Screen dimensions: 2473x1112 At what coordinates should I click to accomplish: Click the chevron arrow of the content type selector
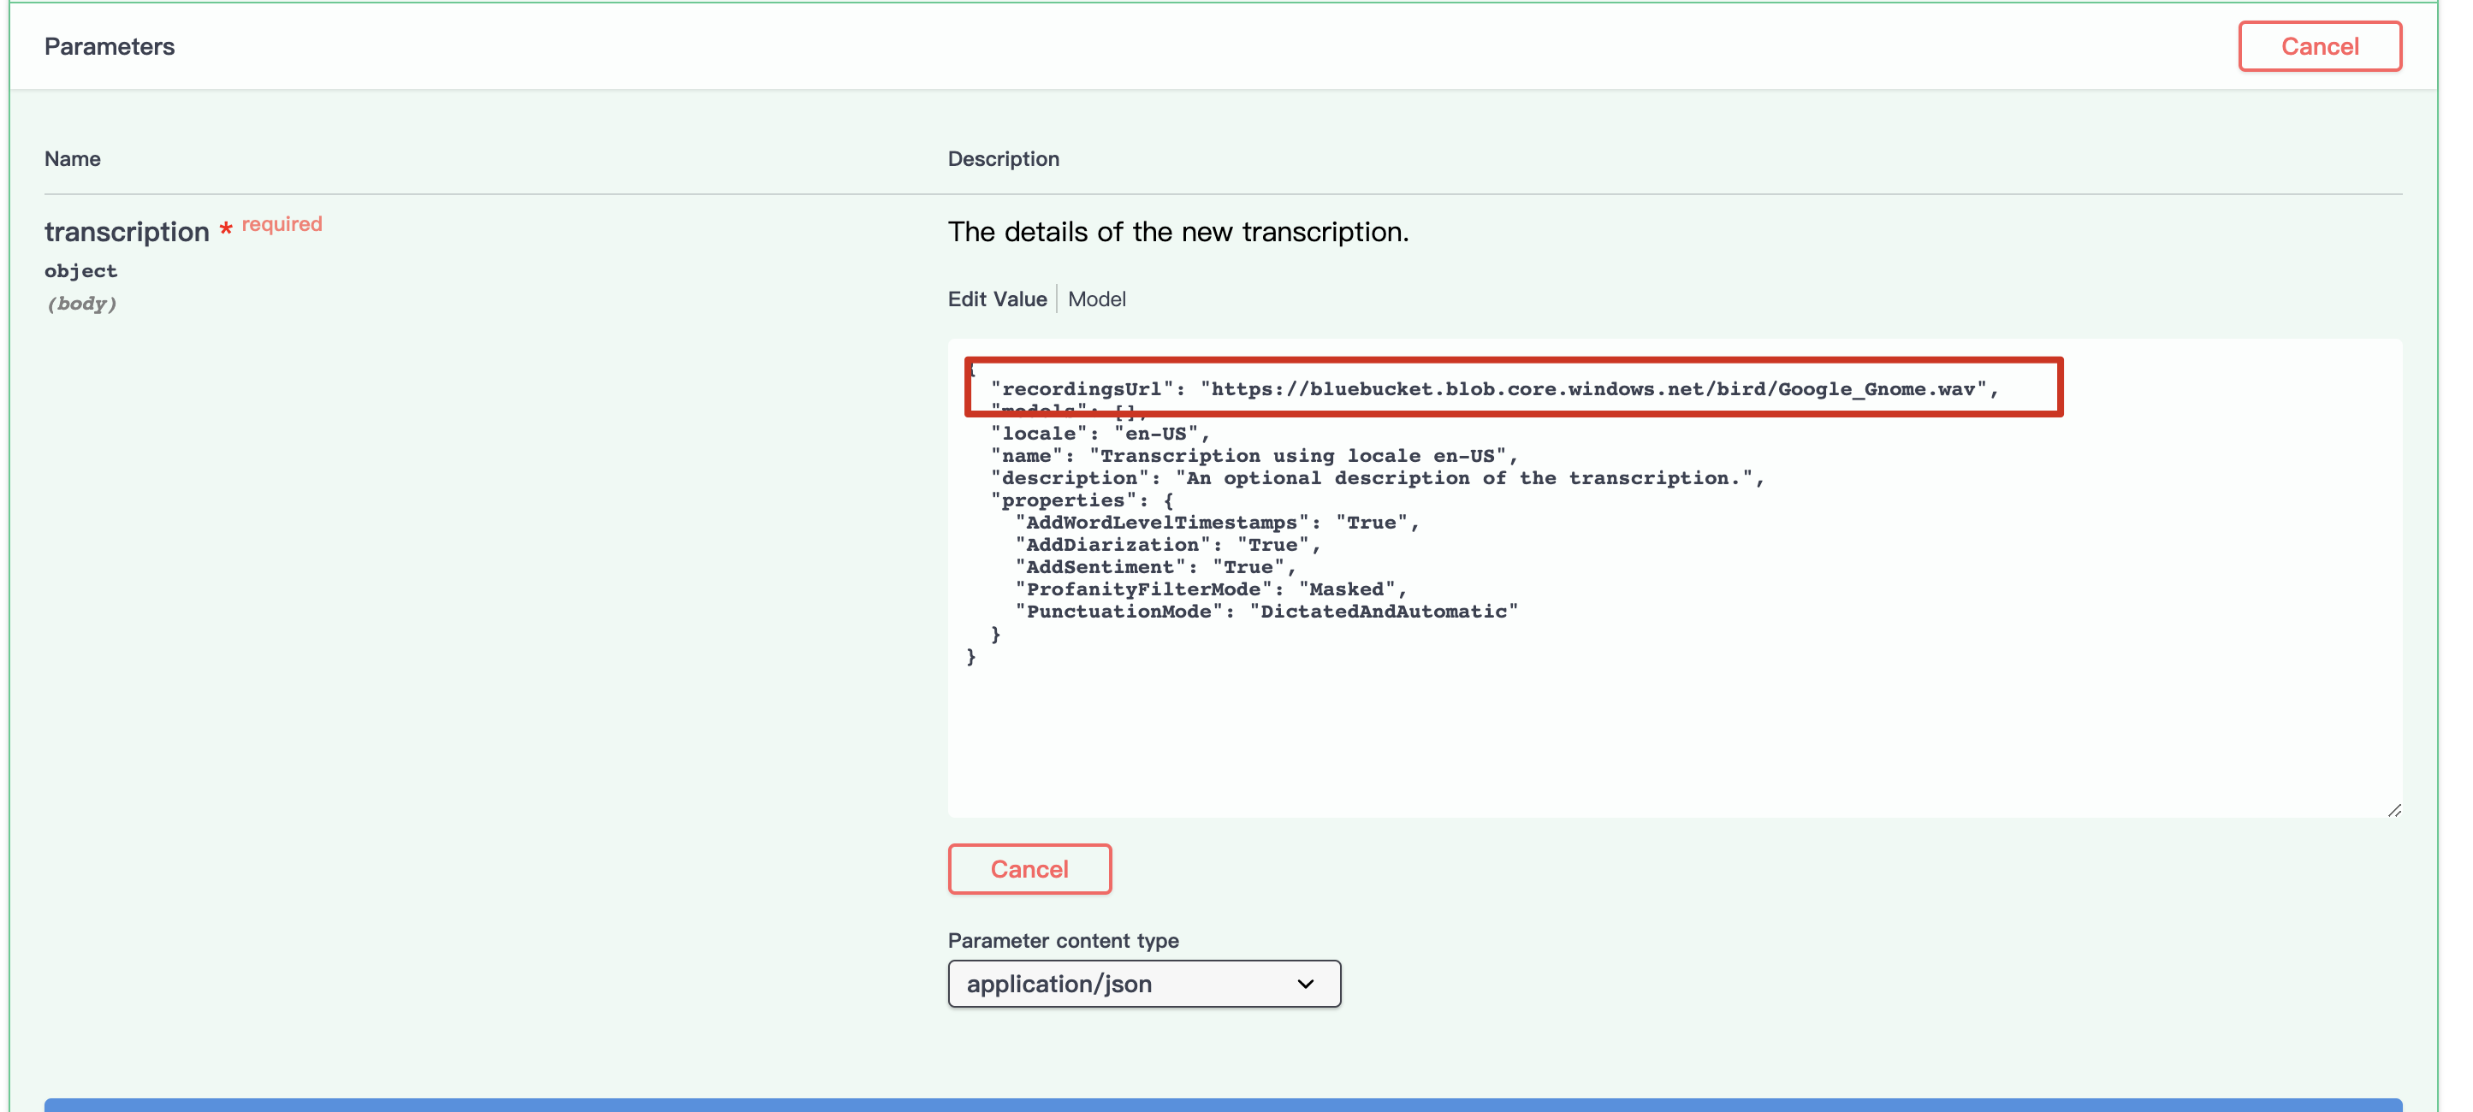click(x=1305, y=984)
